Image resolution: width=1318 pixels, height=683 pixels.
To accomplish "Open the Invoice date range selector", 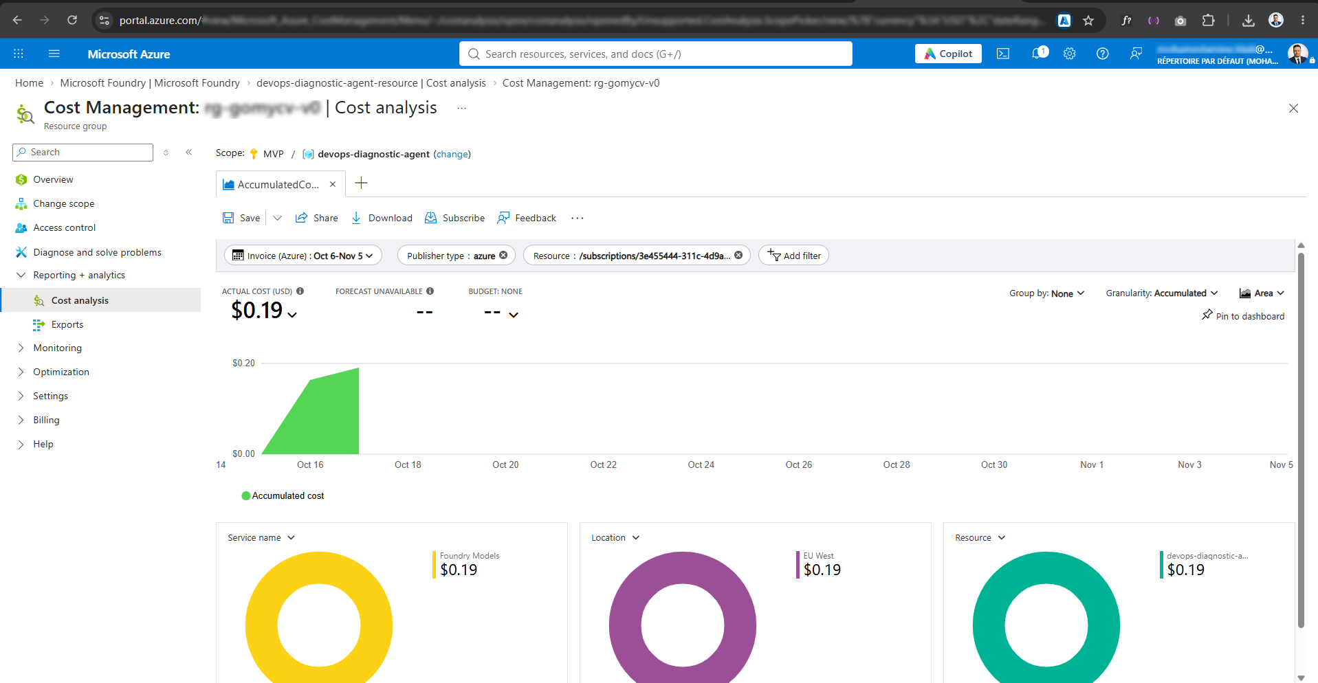I will 303,256.
